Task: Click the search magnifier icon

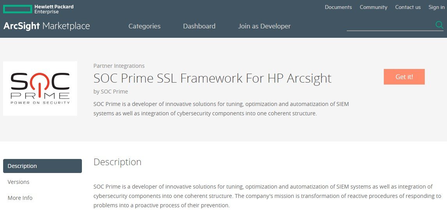Action: [x=439, y=25]
